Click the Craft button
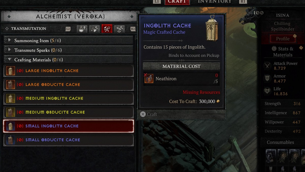The width and height of the screenshot is (305, 172). tap(181, 114)
